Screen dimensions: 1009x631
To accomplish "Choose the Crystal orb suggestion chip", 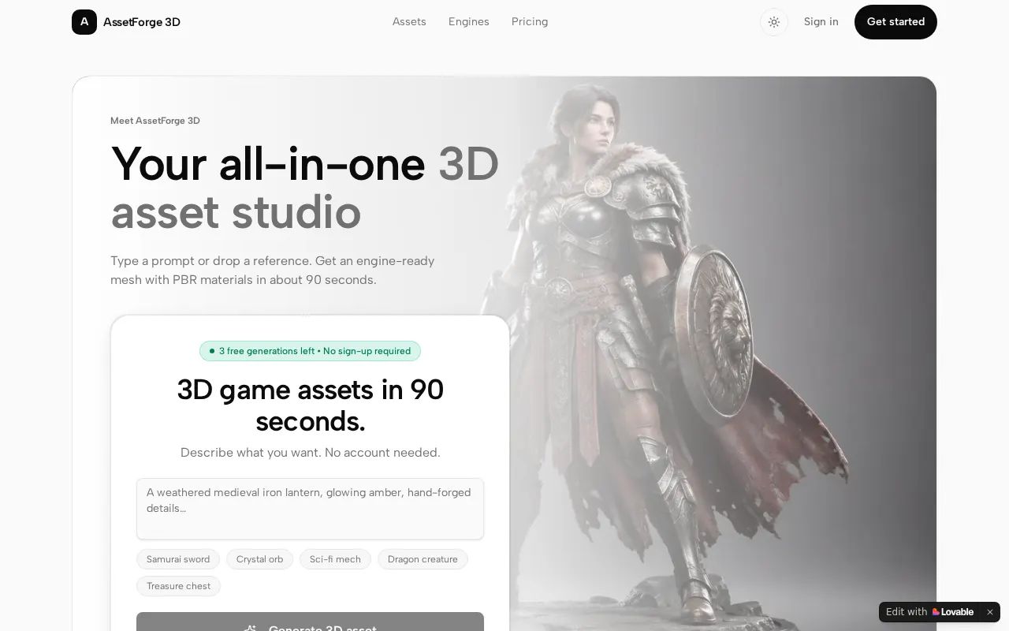I will tap(259, 559).
